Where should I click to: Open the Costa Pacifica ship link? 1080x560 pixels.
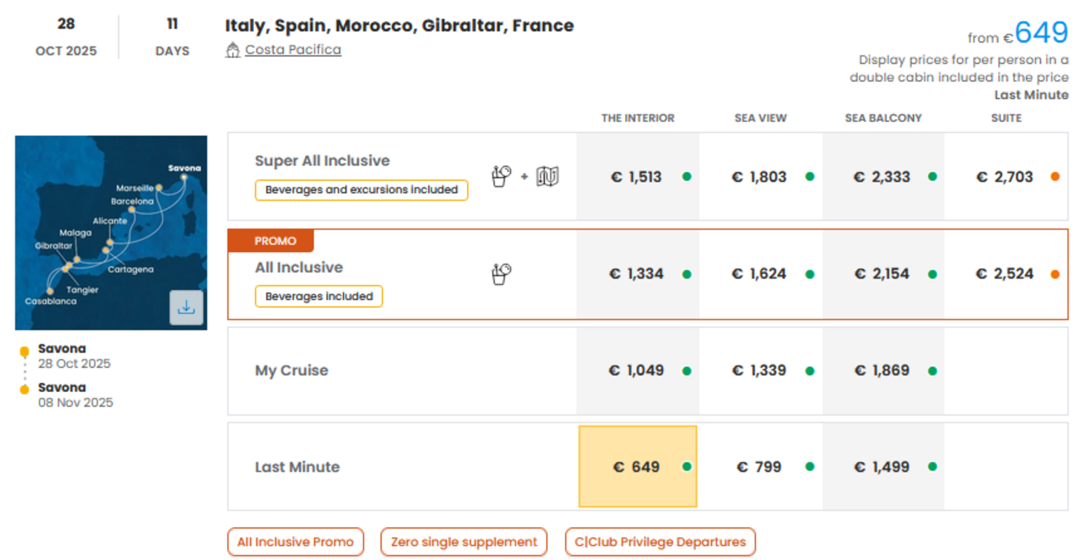click(x=293, y=50)
